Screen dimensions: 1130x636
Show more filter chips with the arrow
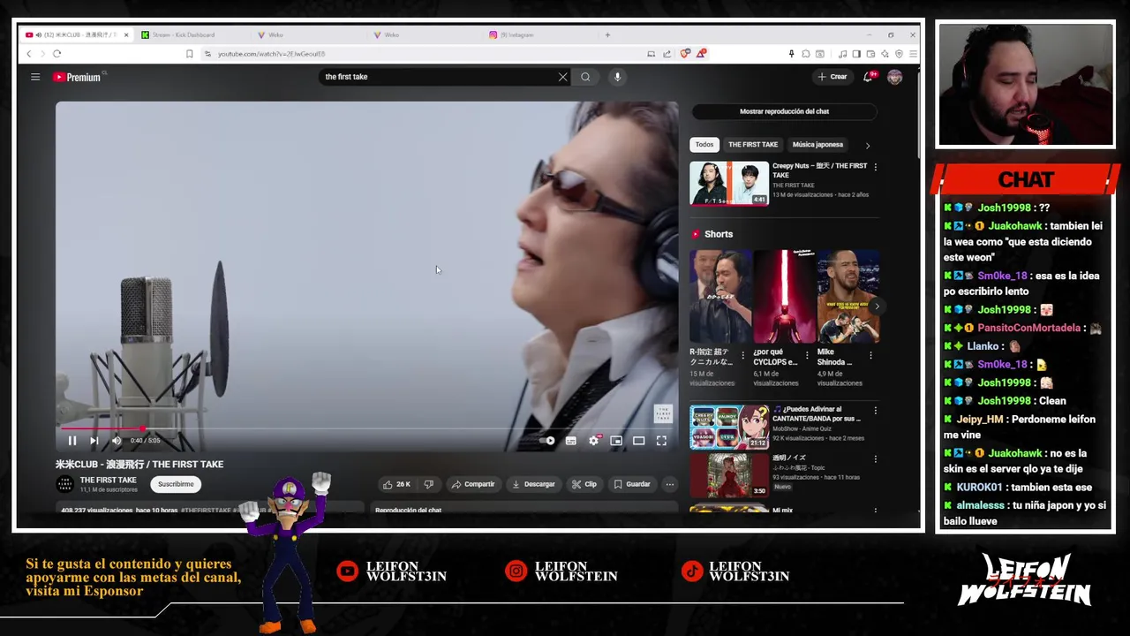click(x=867, y=145)
